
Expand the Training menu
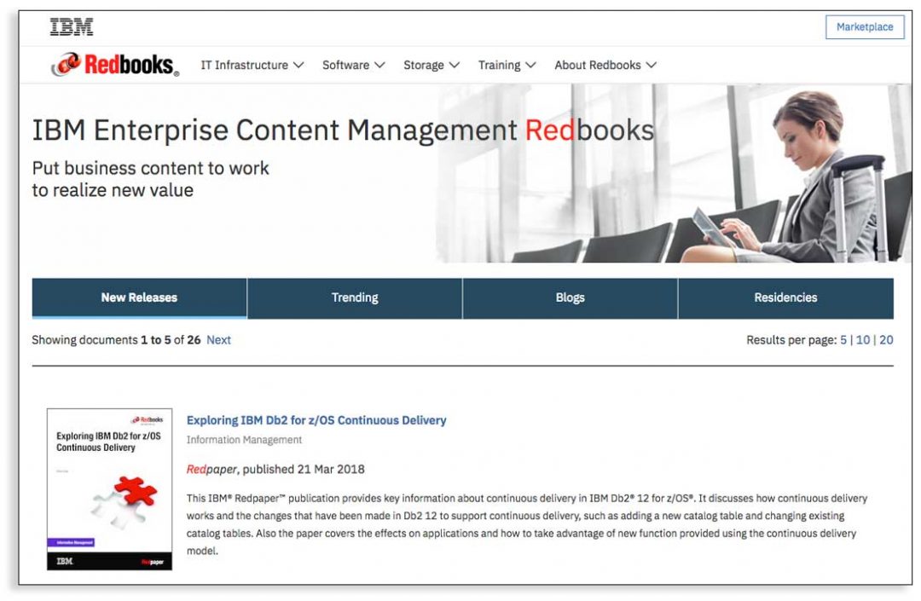(507, 65)
